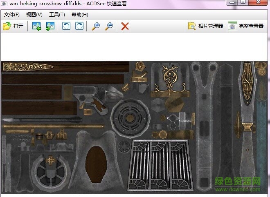This screenshot has width=270, height=197.
Task: Close the ACDSee quick view window
Action: (259, 2)
